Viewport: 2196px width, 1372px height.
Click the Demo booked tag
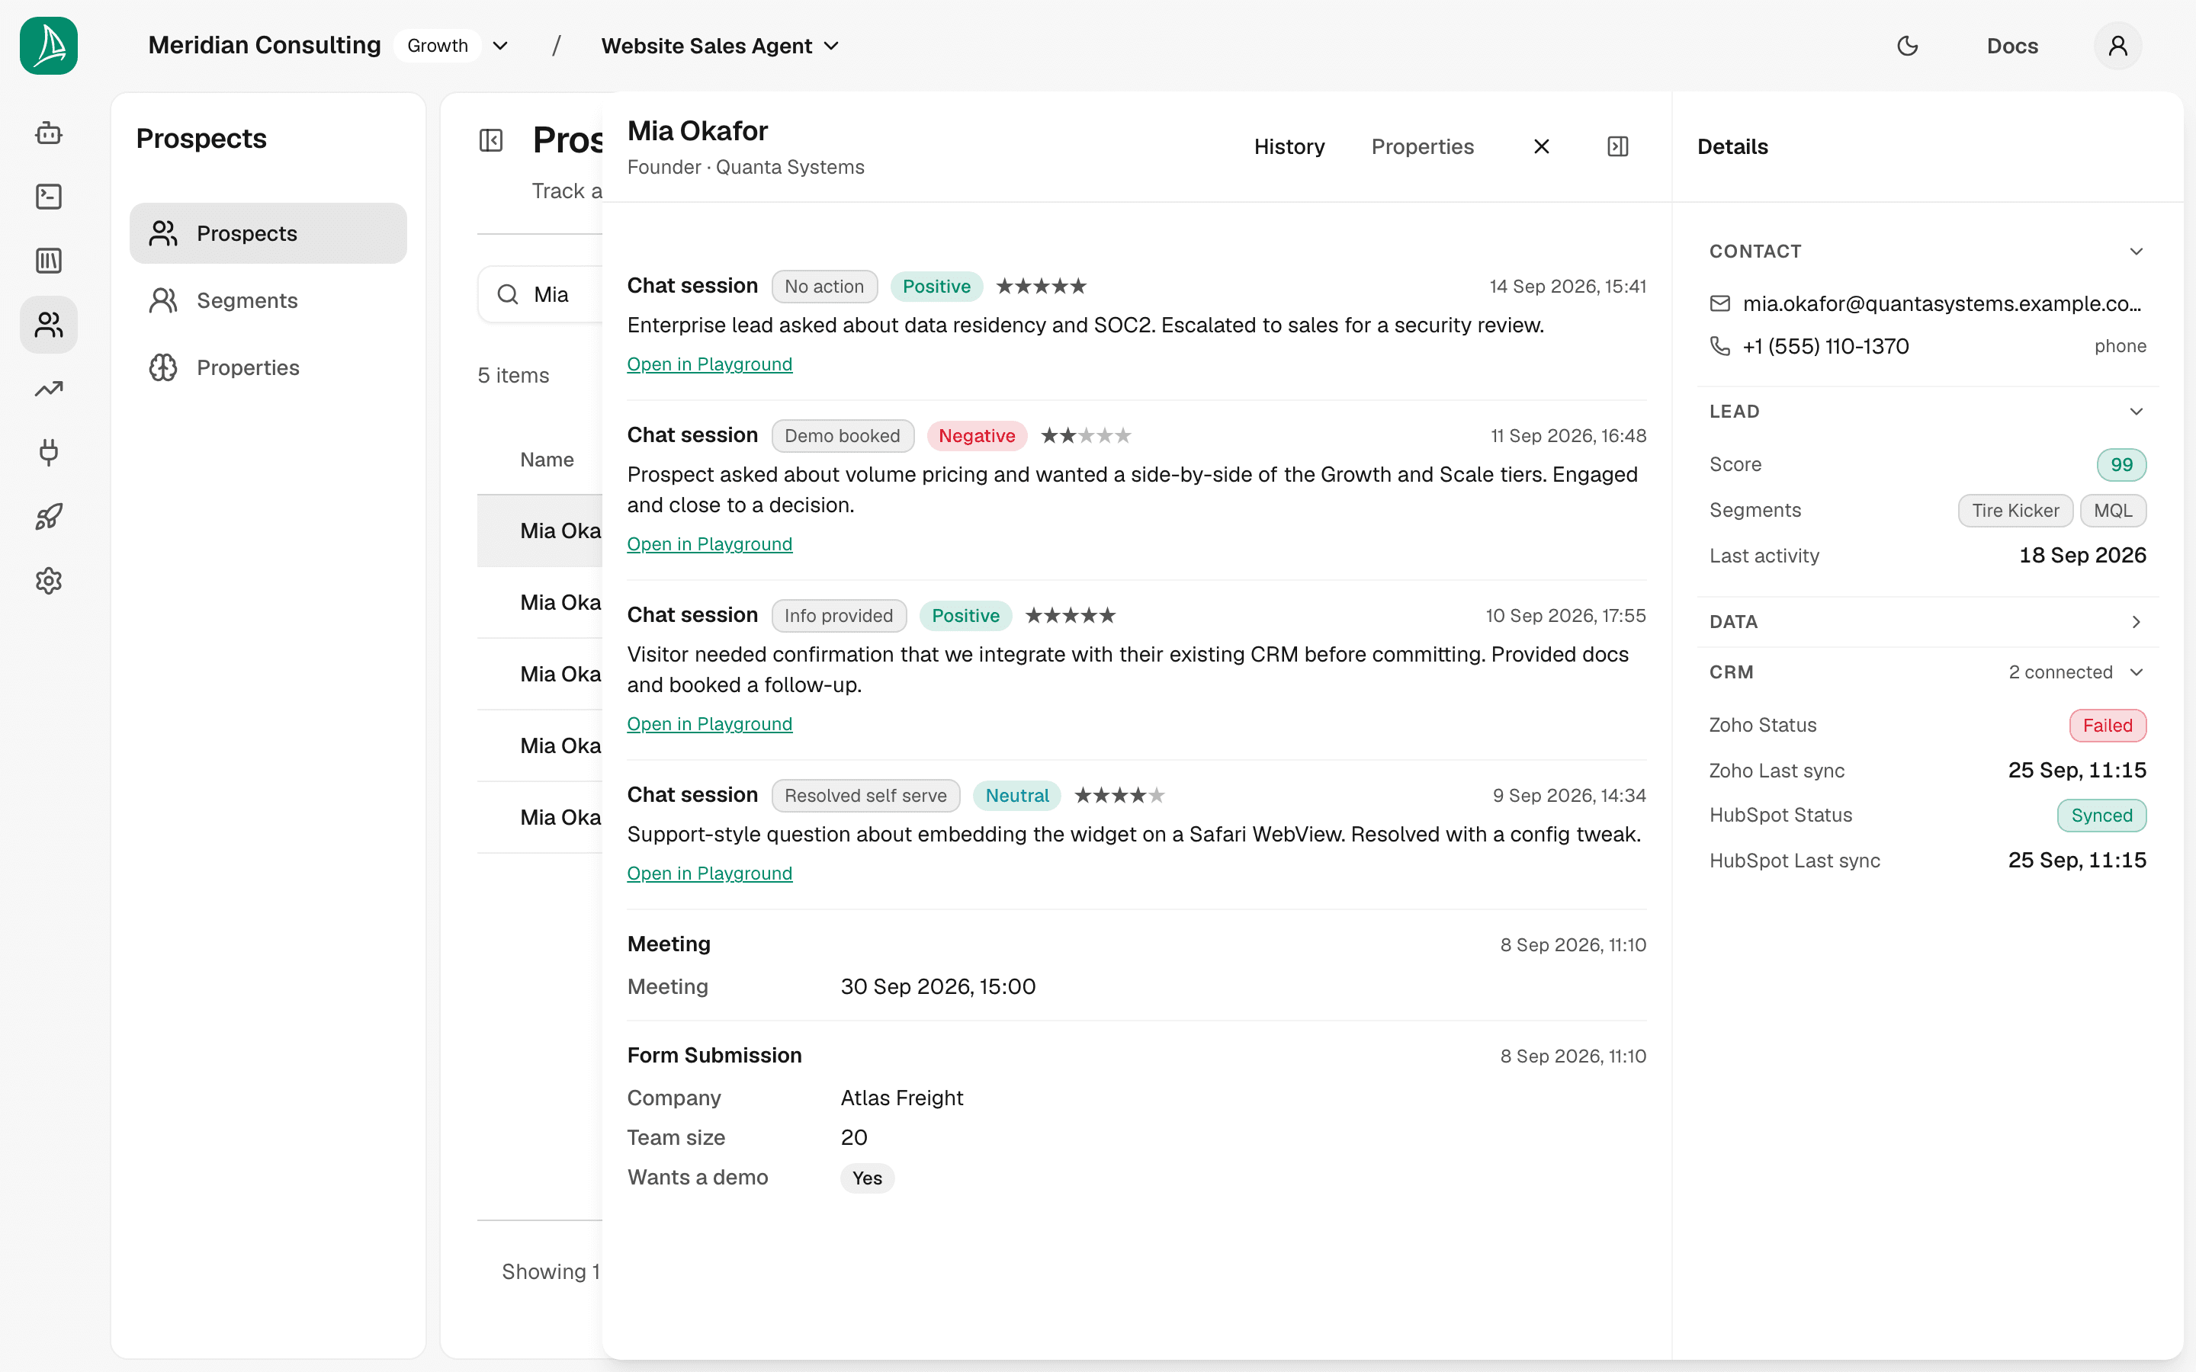(x=842, y=435)
